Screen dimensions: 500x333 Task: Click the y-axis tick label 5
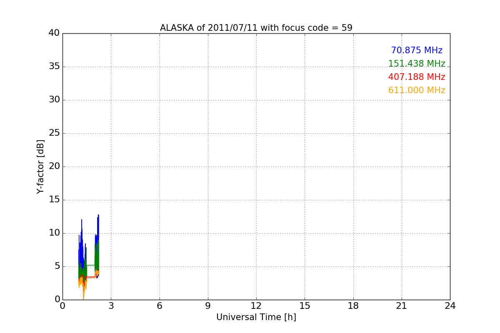[57, 266]
